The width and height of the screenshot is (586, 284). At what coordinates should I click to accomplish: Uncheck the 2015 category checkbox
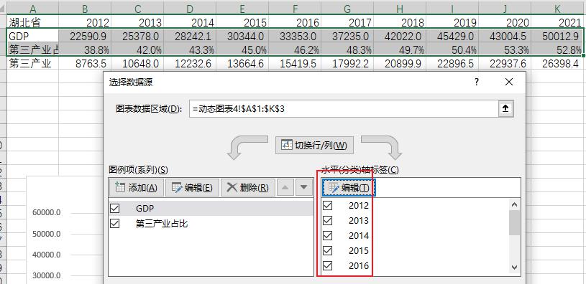click(x=327, y=251)
